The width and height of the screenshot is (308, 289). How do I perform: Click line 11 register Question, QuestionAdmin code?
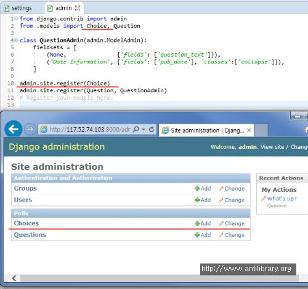(93, 90)
